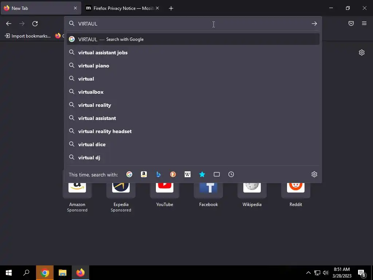Open the YouTube shortcut tile

(x=165, y=195)
